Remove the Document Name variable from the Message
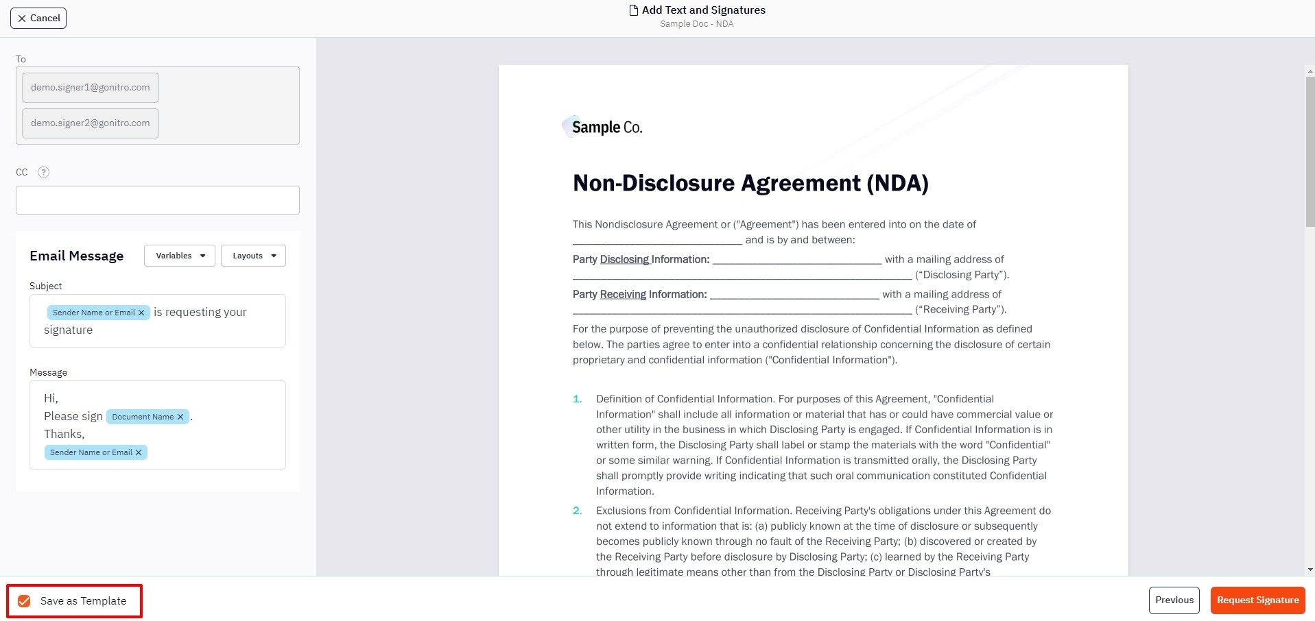The height and width of the screenshot is (621, 1315). click(180, 416)
